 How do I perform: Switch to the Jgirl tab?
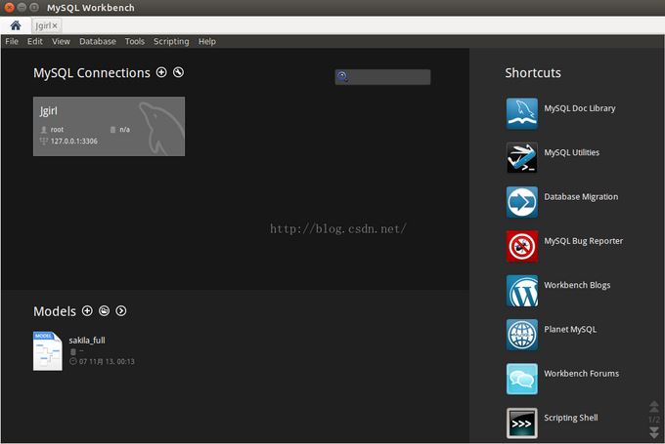tap(43, 25)
